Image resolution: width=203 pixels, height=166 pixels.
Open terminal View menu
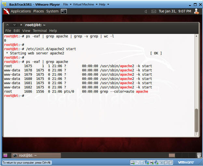26,31
